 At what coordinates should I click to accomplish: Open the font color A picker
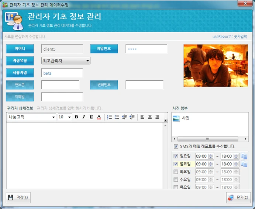[99, 117]
